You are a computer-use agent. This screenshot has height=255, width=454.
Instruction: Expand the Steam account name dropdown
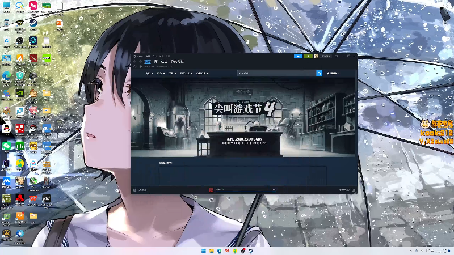point(325,56)
